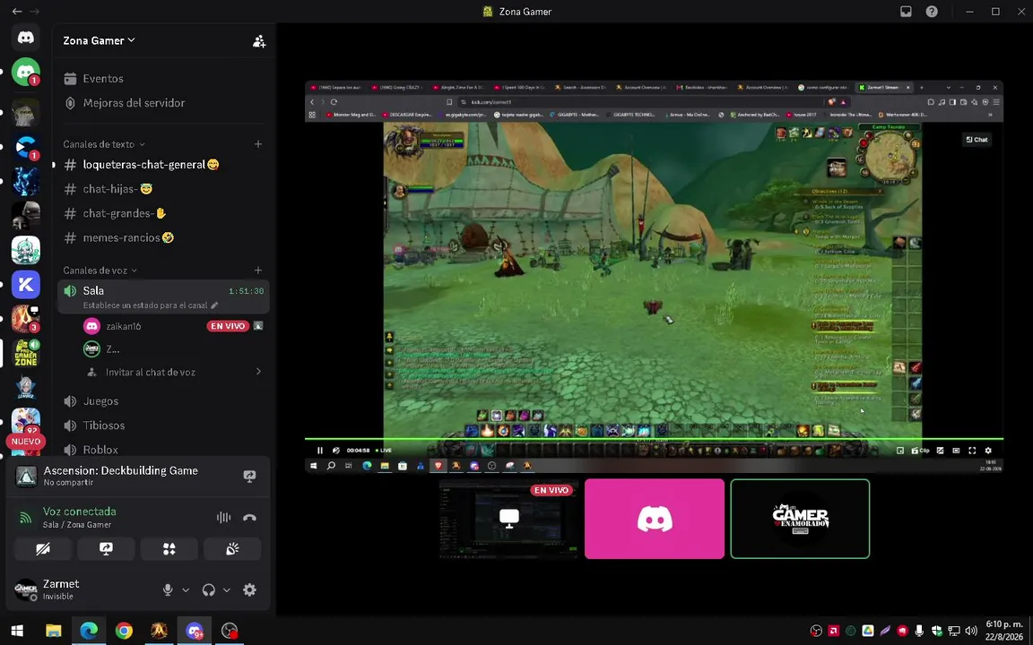Click volume speaker tray icon
Image resolution: width=1033 pixels, height=645 pixels.
[x=971, y=631]
